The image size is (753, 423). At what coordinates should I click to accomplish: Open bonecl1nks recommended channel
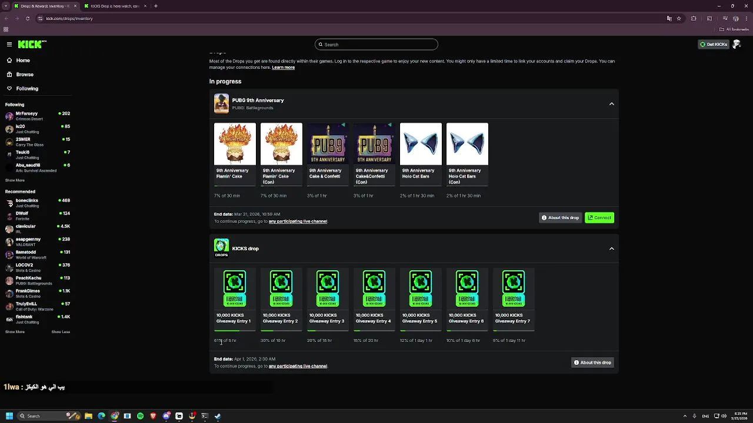(x=37, y=203)
